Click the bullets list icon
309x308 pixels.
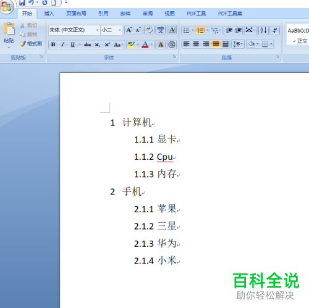186,30
